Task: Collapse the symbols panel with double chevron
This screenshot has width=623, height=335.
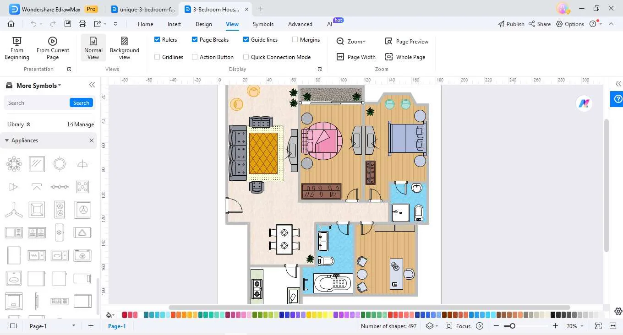Action: click(92, 85)
